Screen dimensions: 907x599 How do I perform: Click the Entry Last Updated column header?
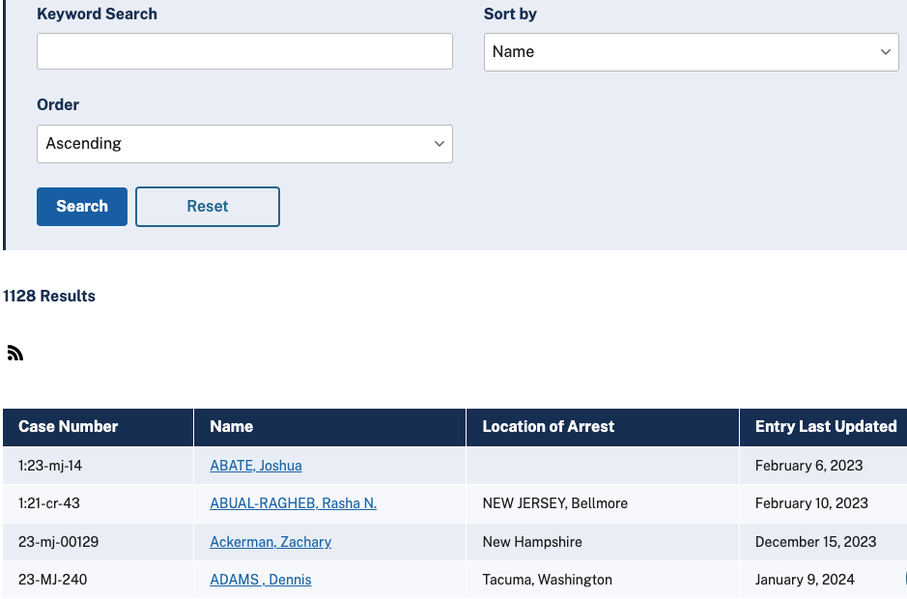tap(823, 427)
